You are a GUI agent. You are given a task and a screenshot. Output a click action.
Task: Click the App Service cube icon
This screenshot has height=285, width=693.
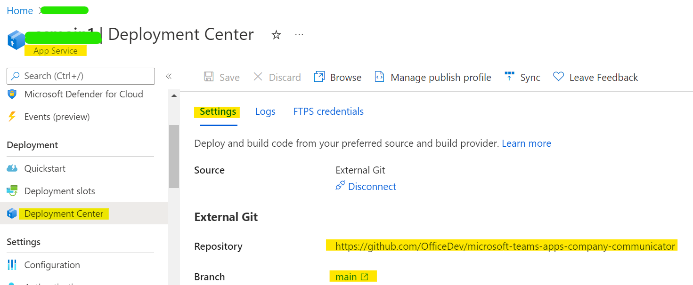pos(16,40)
